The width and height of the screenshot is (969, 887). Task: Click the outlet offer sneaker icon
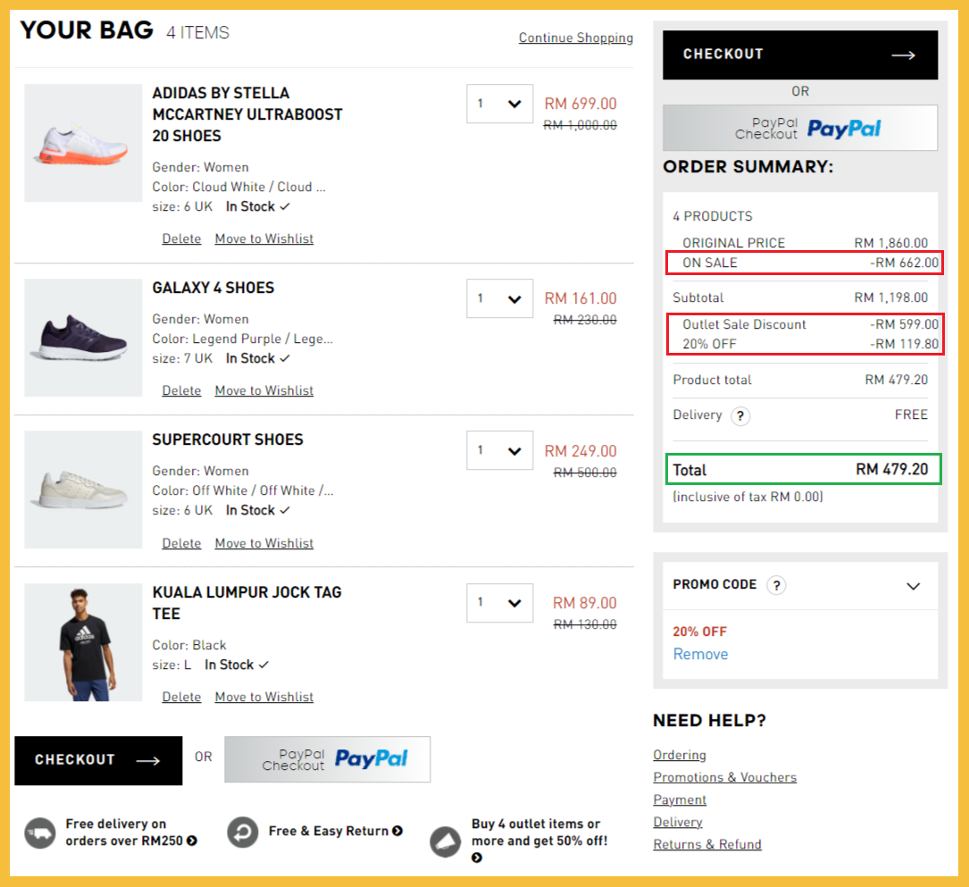coord(446,841)
